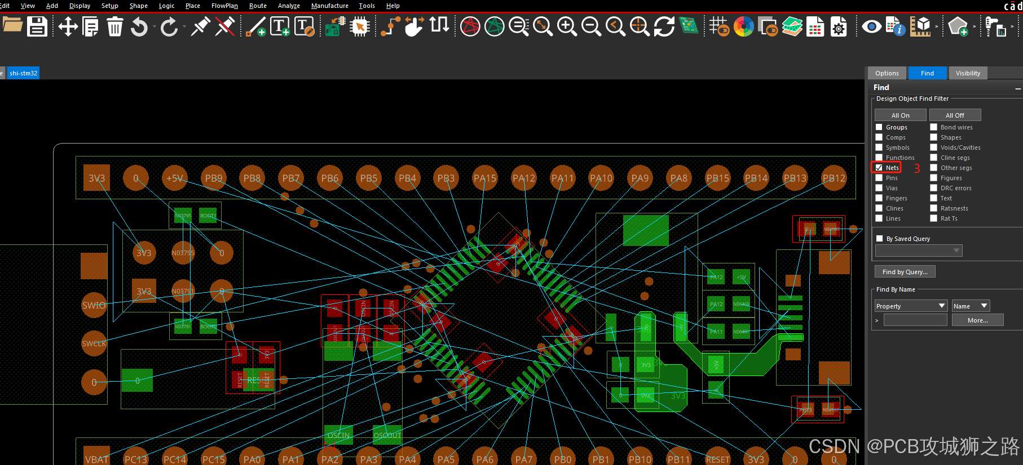Click the eye visibility icon in toolbar
Screen dimensions: 1023x465
(871, 26)
